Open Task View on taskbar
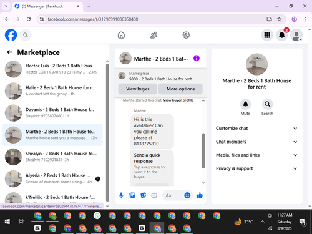 click(22, 222)
